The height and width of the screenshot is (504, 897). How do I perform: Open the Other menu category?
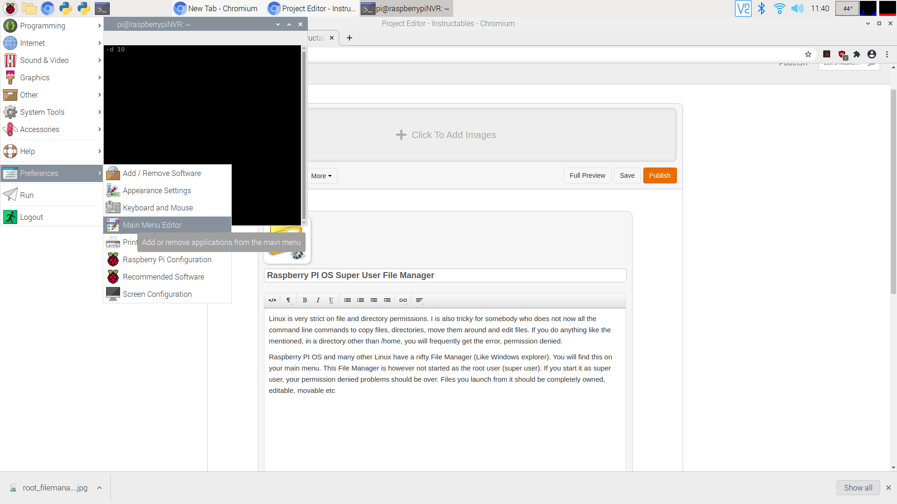(52, 95)
